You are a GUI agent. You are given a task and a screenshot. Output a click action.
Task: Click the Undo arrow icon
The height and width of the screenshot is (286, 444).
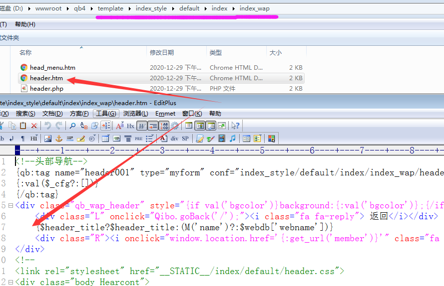point(47,126)
